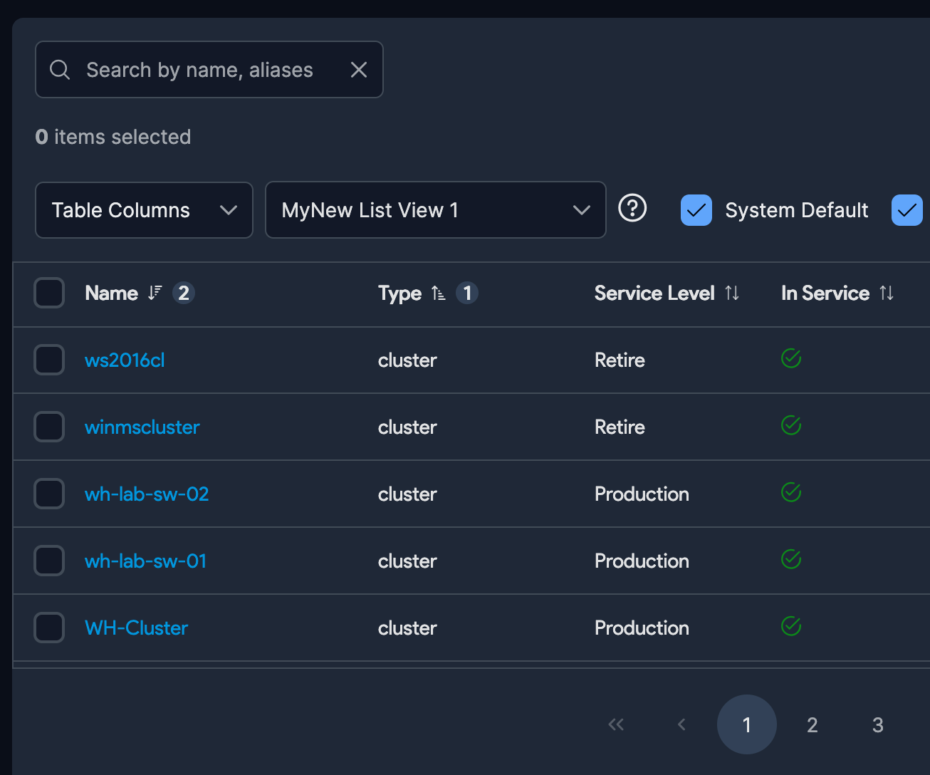930x775 pixels.
Task: Click the search magnifier icon
Action: tap(60, 69)
